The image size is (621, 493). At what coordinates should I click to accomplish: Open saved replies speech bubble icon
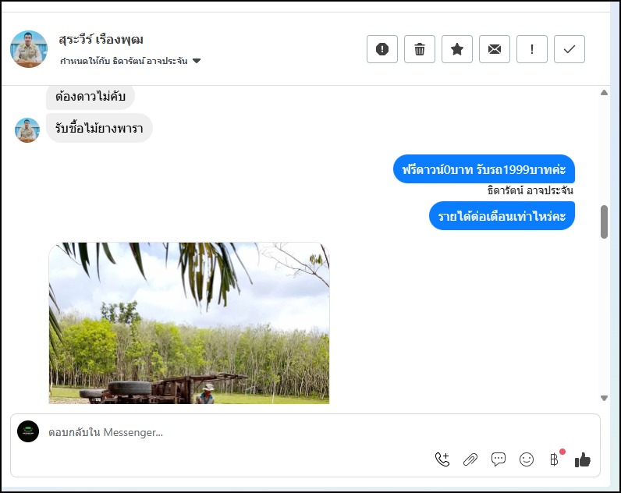pos(499,459)
